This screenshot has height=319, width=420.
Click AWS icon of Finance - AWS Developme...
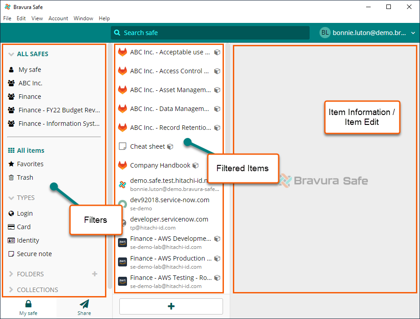[x=122, y=243]
